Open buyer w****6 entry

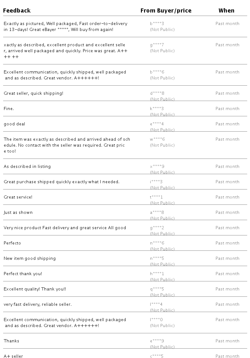[157, 139]
